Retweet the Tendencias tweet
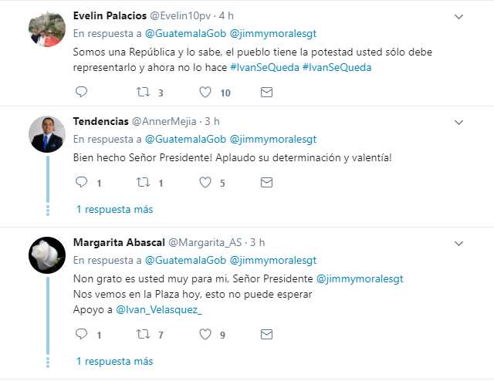This screenshot has height=381, width=494. [x=143, y=182]
